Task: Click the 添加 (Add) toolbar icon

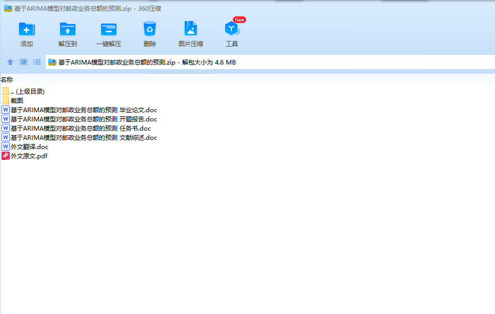Action: (x=27, y=29)
